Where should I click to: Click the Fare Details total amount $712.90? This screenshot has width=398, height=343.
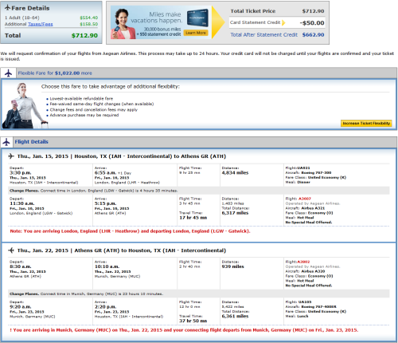[84, 35]
